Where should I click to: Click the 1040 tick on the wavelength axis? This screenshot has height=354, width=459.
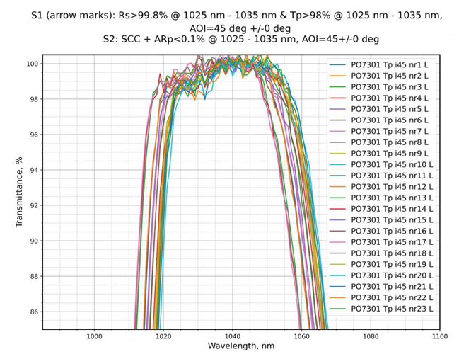tap(233, 336)
